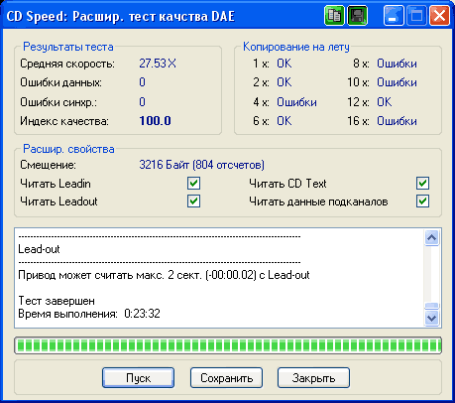Toggle the Читать Leadin checkbox
Screen dimensions: 455x403
(193, 183)
